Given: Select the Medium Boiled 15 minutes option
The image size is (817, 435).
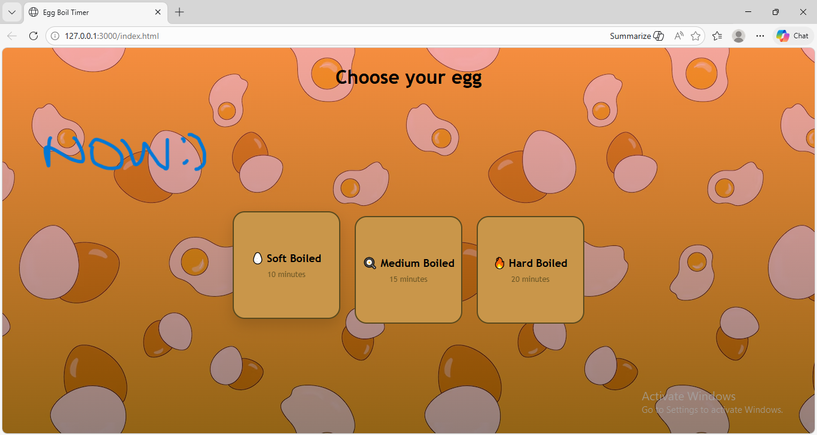Looking at the screenshot, I should tap(408, 269).
